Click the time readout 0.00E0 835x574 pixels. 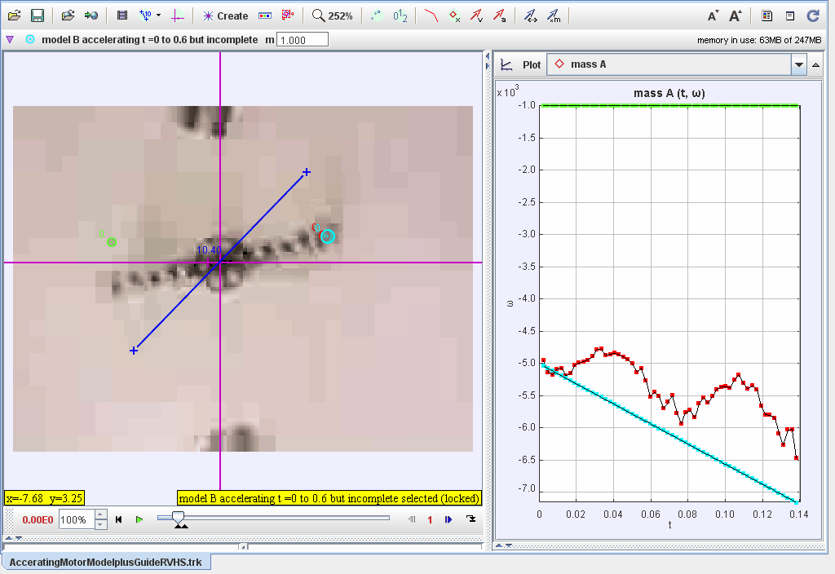point(38,519)
